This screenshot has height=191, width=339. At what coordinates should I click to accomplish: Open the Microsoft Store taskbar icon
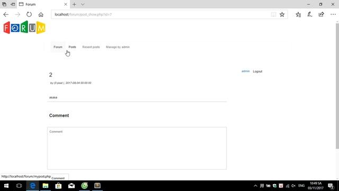(58, 186)
